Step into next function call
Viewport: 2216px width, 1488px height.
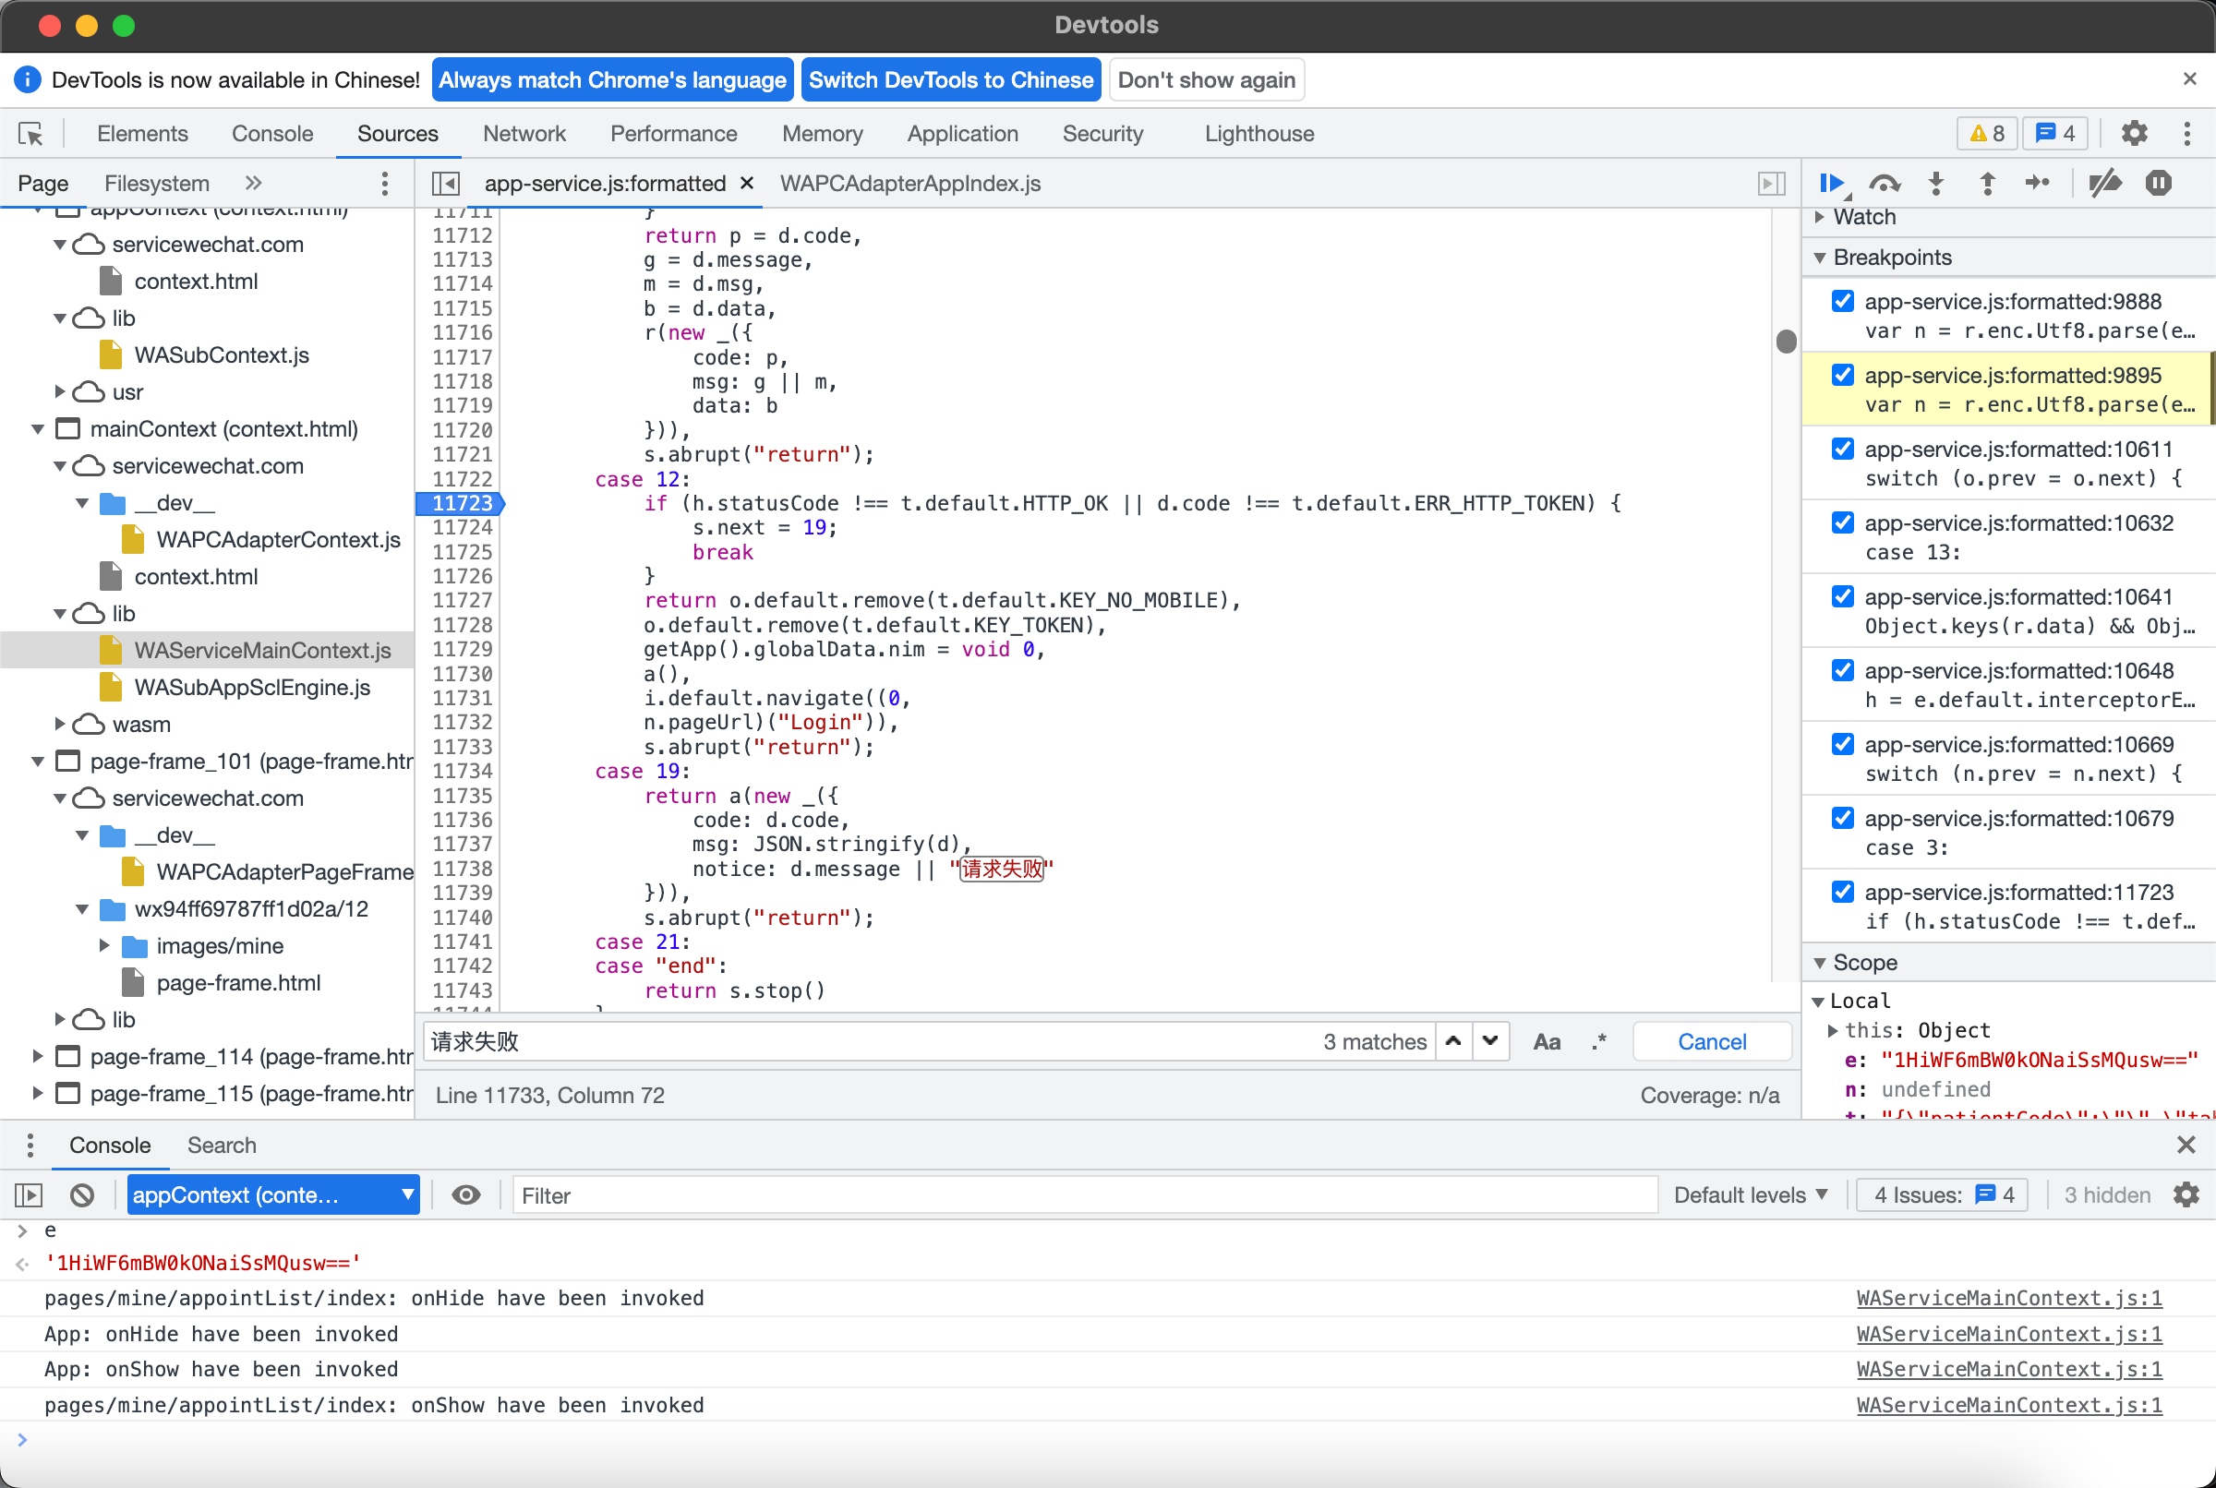pyautogui.click(x=1936, y=183)
